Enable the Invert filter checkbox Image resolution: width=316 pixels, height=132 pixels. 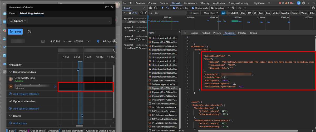190,13
